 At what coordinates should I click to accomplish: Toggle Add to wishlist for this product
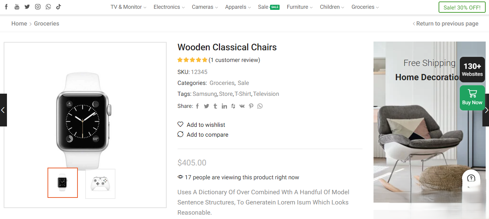[201, 125]
